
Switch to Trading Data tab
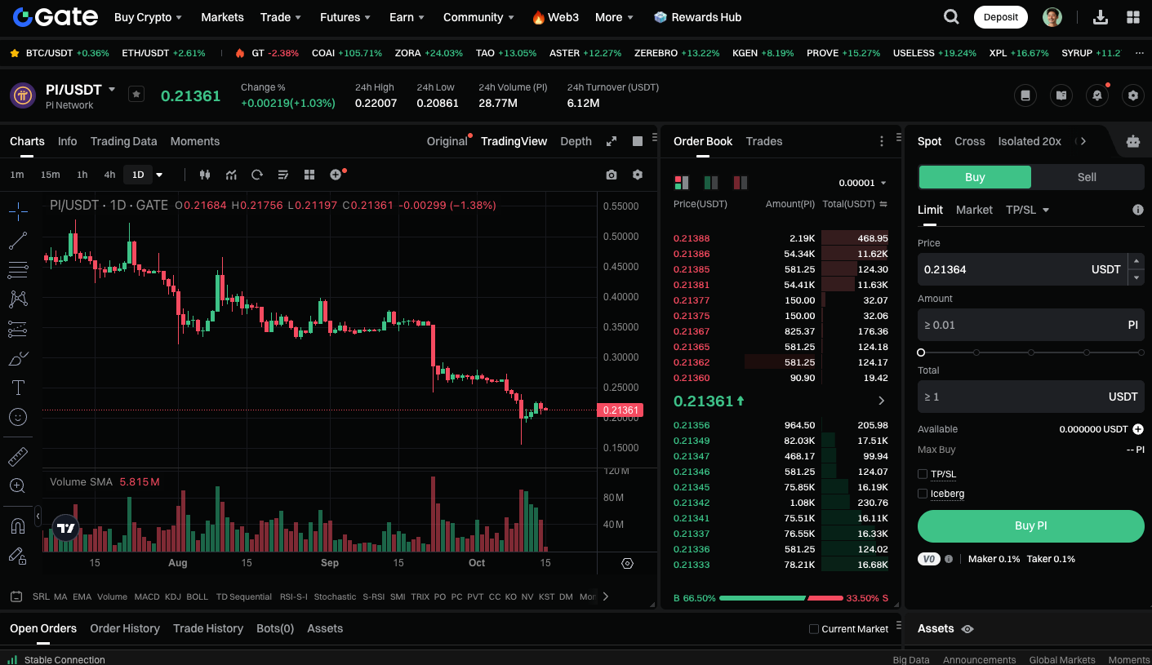point(123,141)
